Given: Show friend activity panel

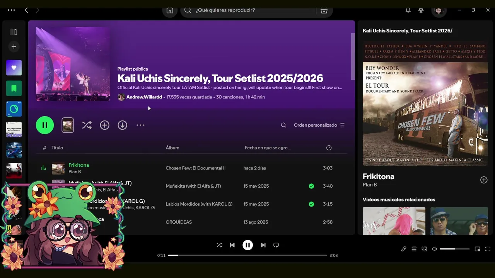Looking at the screenshot, I should click(421, 10).
